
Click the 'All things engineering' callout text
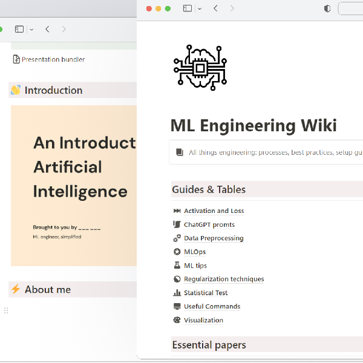tap(276, 152)
